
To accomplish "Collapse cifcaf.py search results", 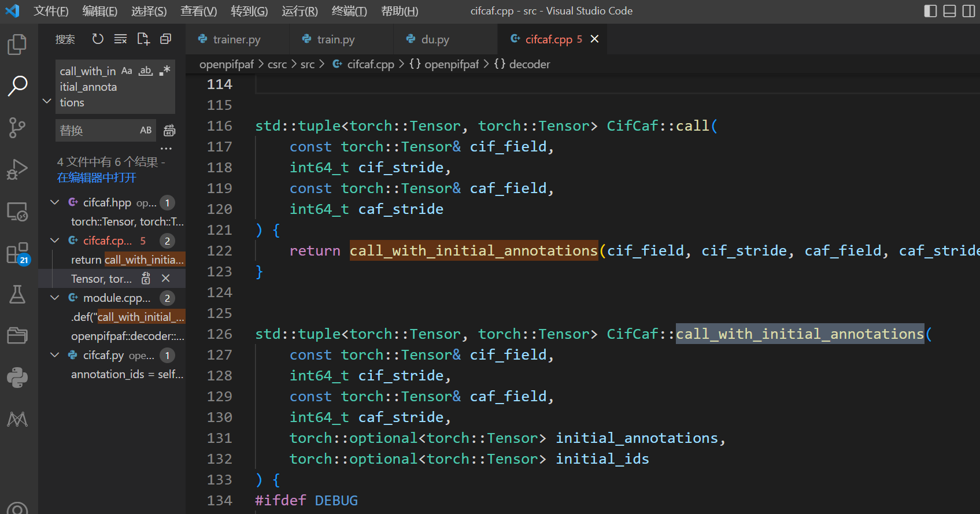I will point(55,355).
